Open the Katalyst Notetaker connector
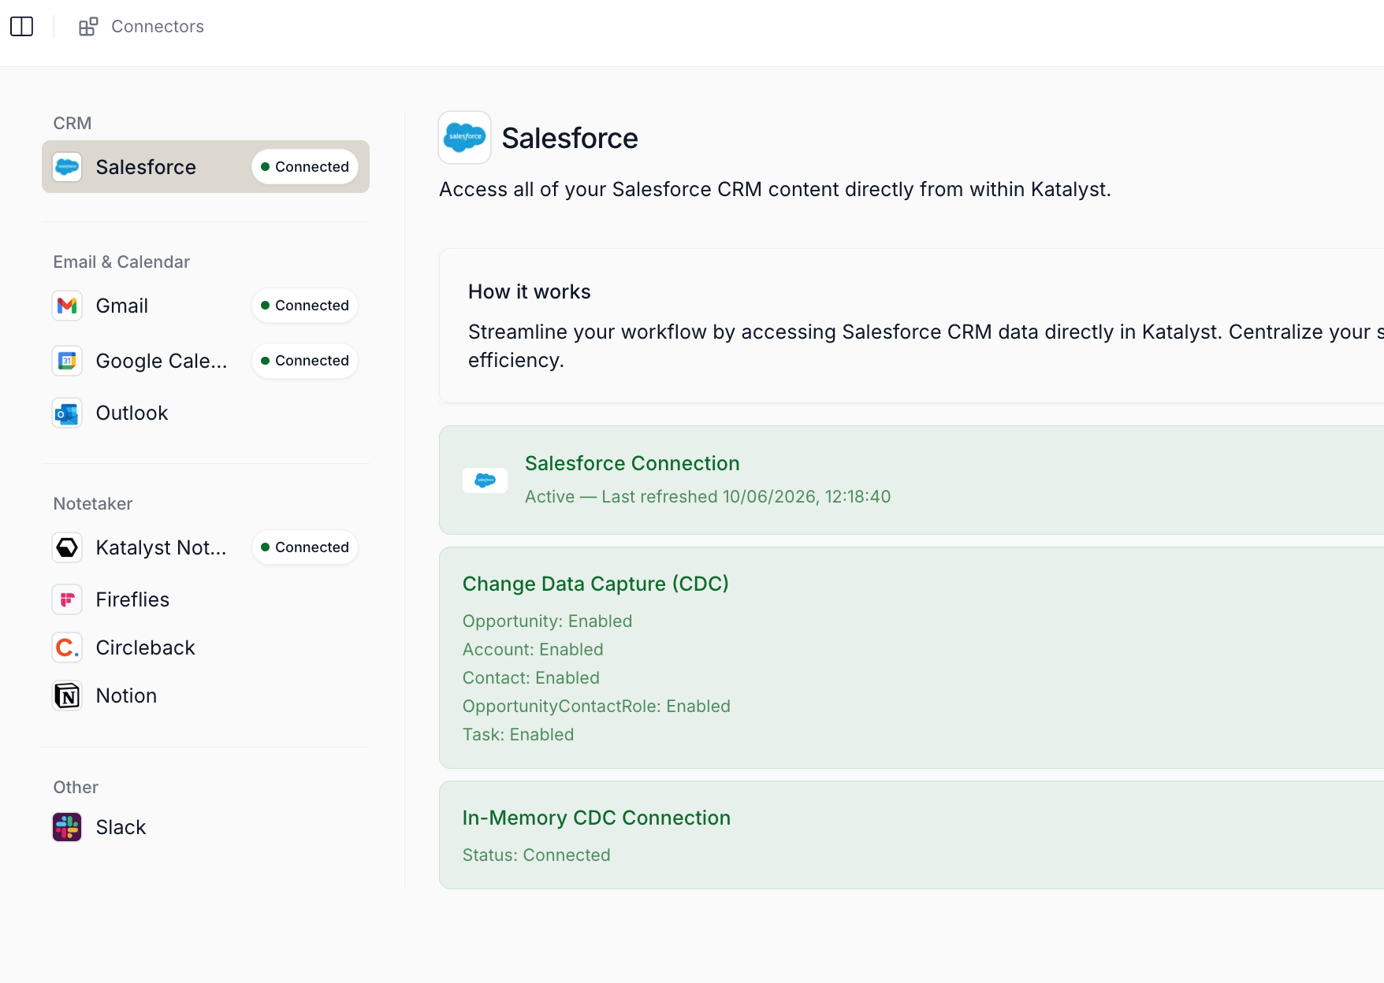The height and width of the screenshot is (983, 1384). click(206, 547)
